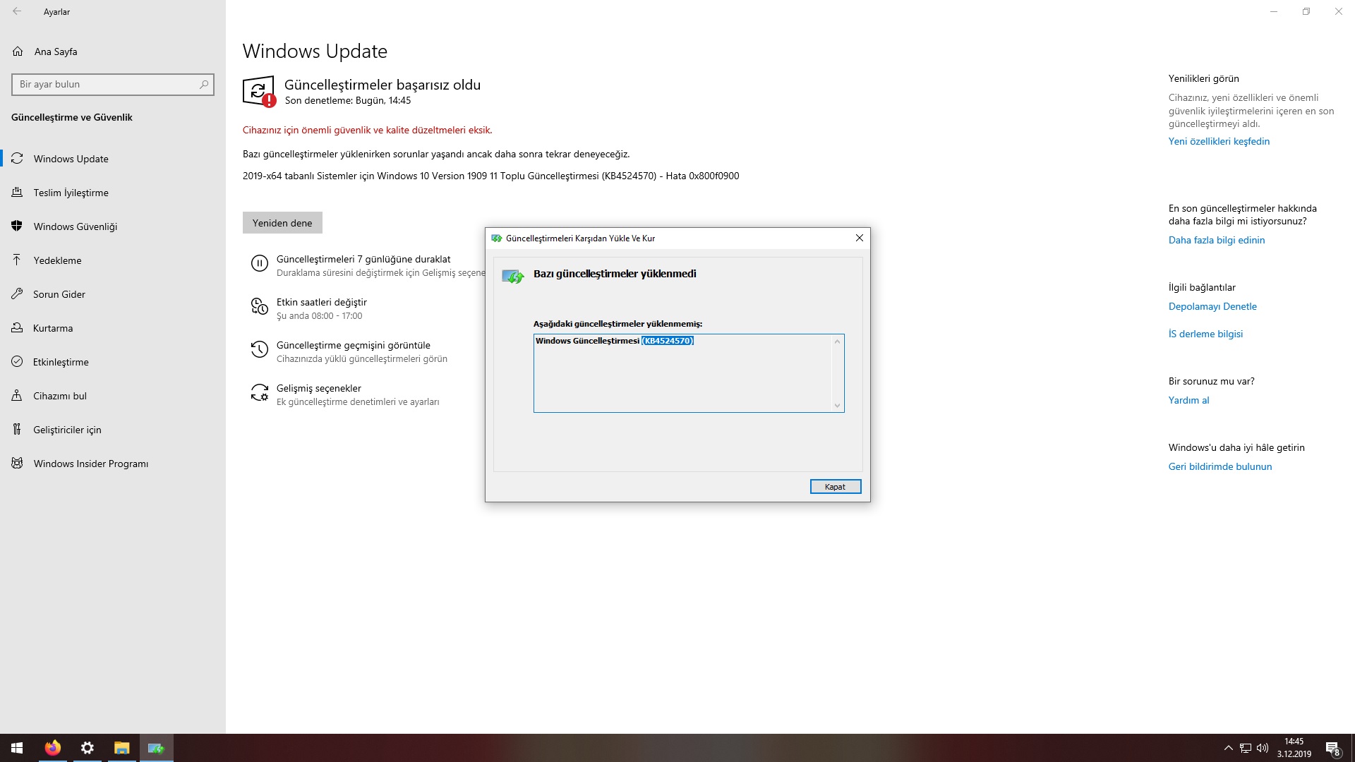This screenshot has width=1355, height=762.
Task: Click the dialog title bar updater icon
Action: (497, 238)
